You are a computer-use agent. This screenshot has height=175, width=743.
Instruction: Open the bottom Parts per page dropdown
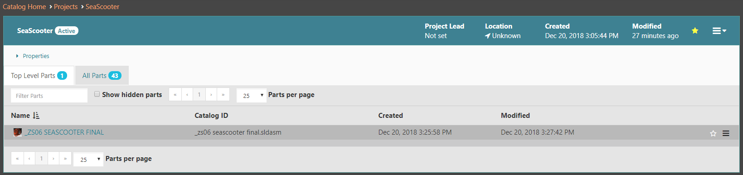pyautogui.click(x=88, y=159)
